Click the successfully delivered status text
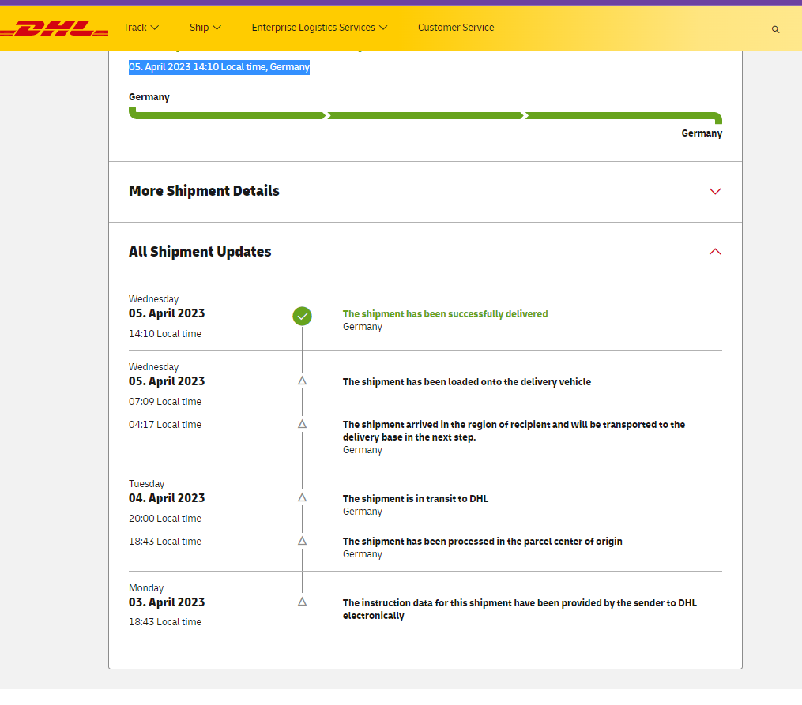Screen dimensions: 802x705 (445, 314)
